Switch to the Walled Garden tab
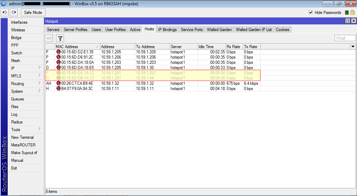Viewport: 357px width, 196px height. click(x=219, y=30)
